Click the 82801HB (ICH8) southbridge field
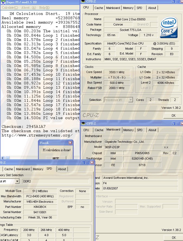 pos(142,158)
